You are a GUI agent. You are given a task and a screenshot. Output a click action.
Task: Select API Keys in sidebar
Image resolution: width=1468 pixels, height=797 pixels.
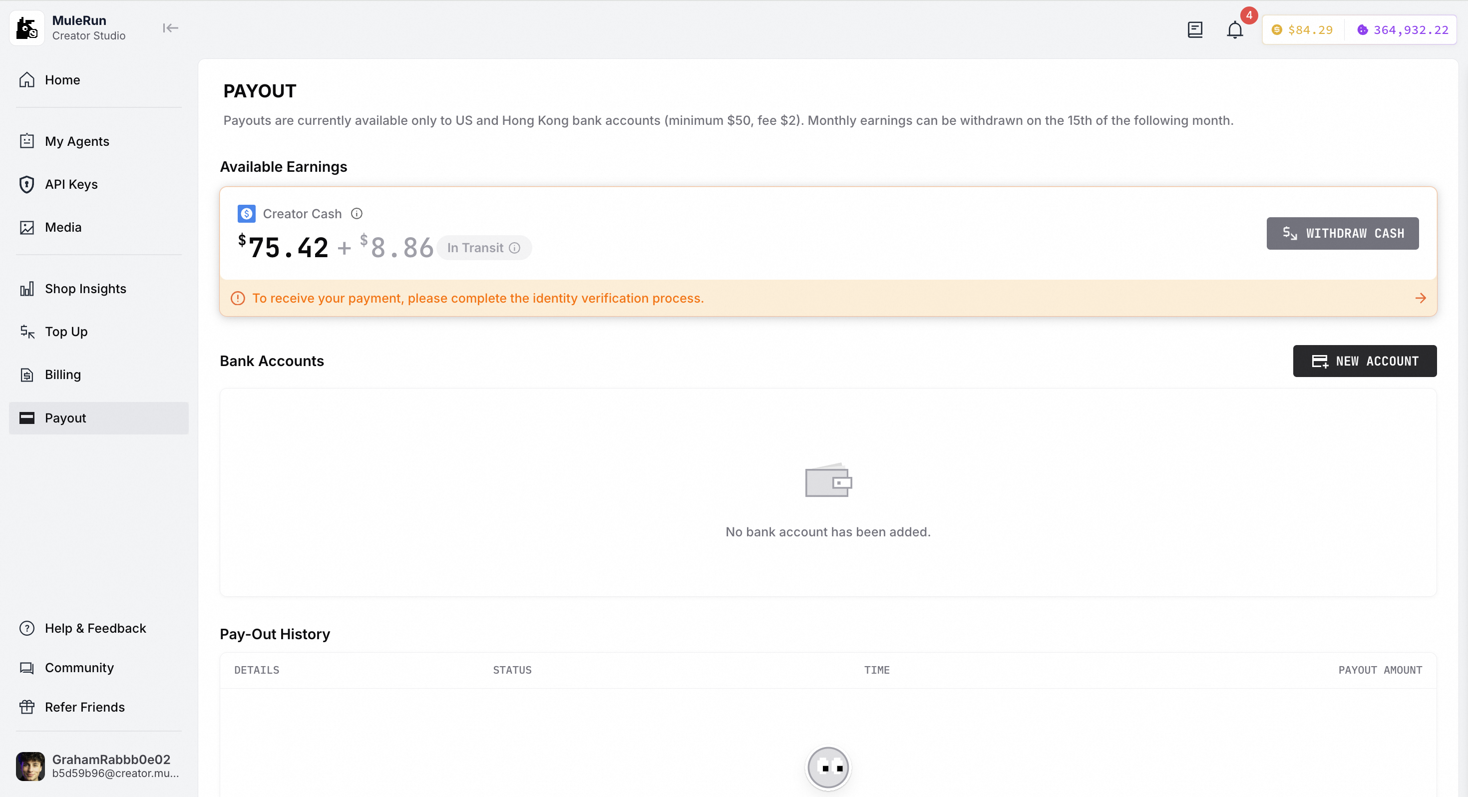pos(71,184)
